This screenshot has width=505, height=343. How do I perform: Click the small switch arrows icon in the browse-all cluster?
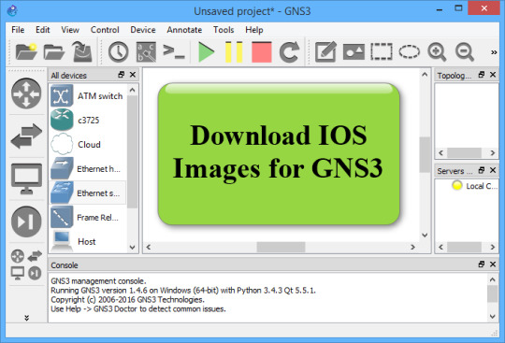(x=35, y=256)
